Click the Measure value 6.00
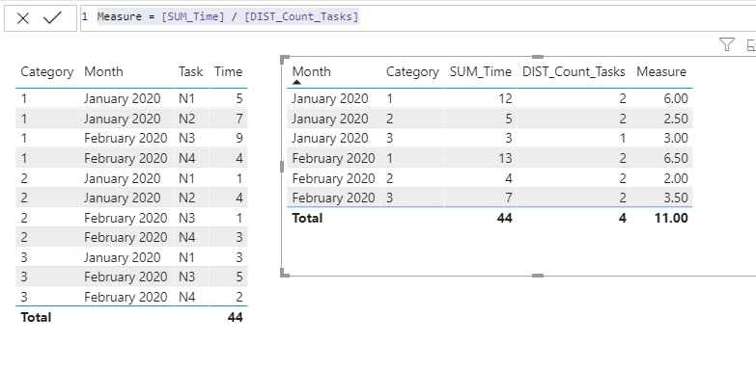The height and width of the screenshot is (370, 756). tap(675, 98)
